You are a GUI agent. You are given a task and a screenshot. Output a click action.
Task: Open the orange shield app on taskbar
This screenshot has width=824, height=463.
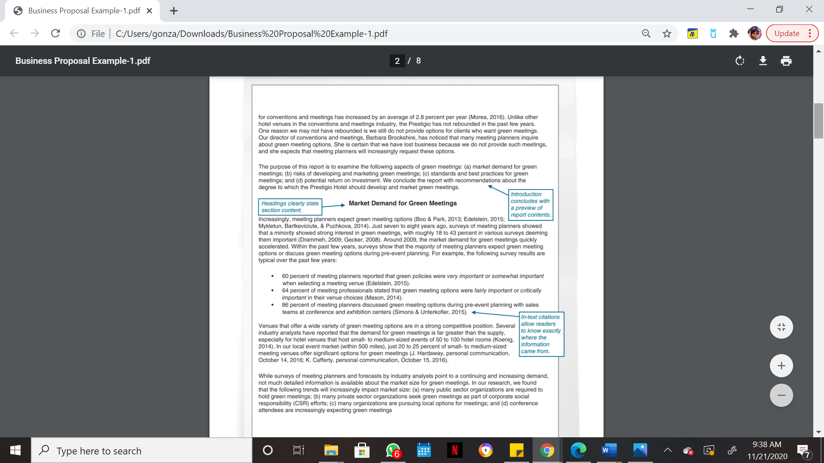pos(485,451)
